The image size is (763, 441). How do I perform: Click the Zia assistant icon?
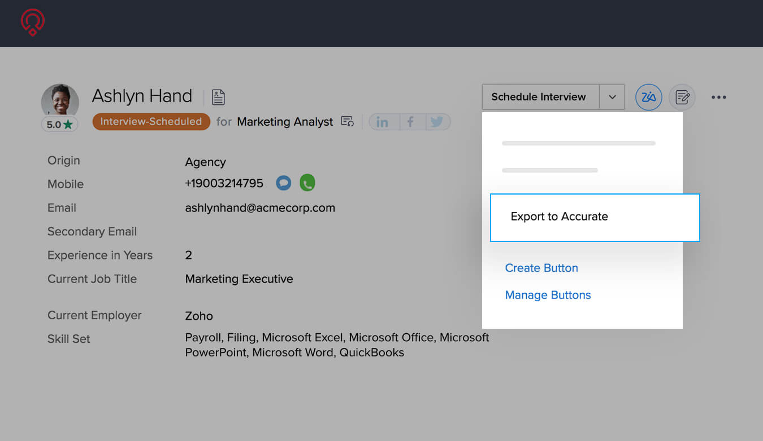(x=648, y=97)
